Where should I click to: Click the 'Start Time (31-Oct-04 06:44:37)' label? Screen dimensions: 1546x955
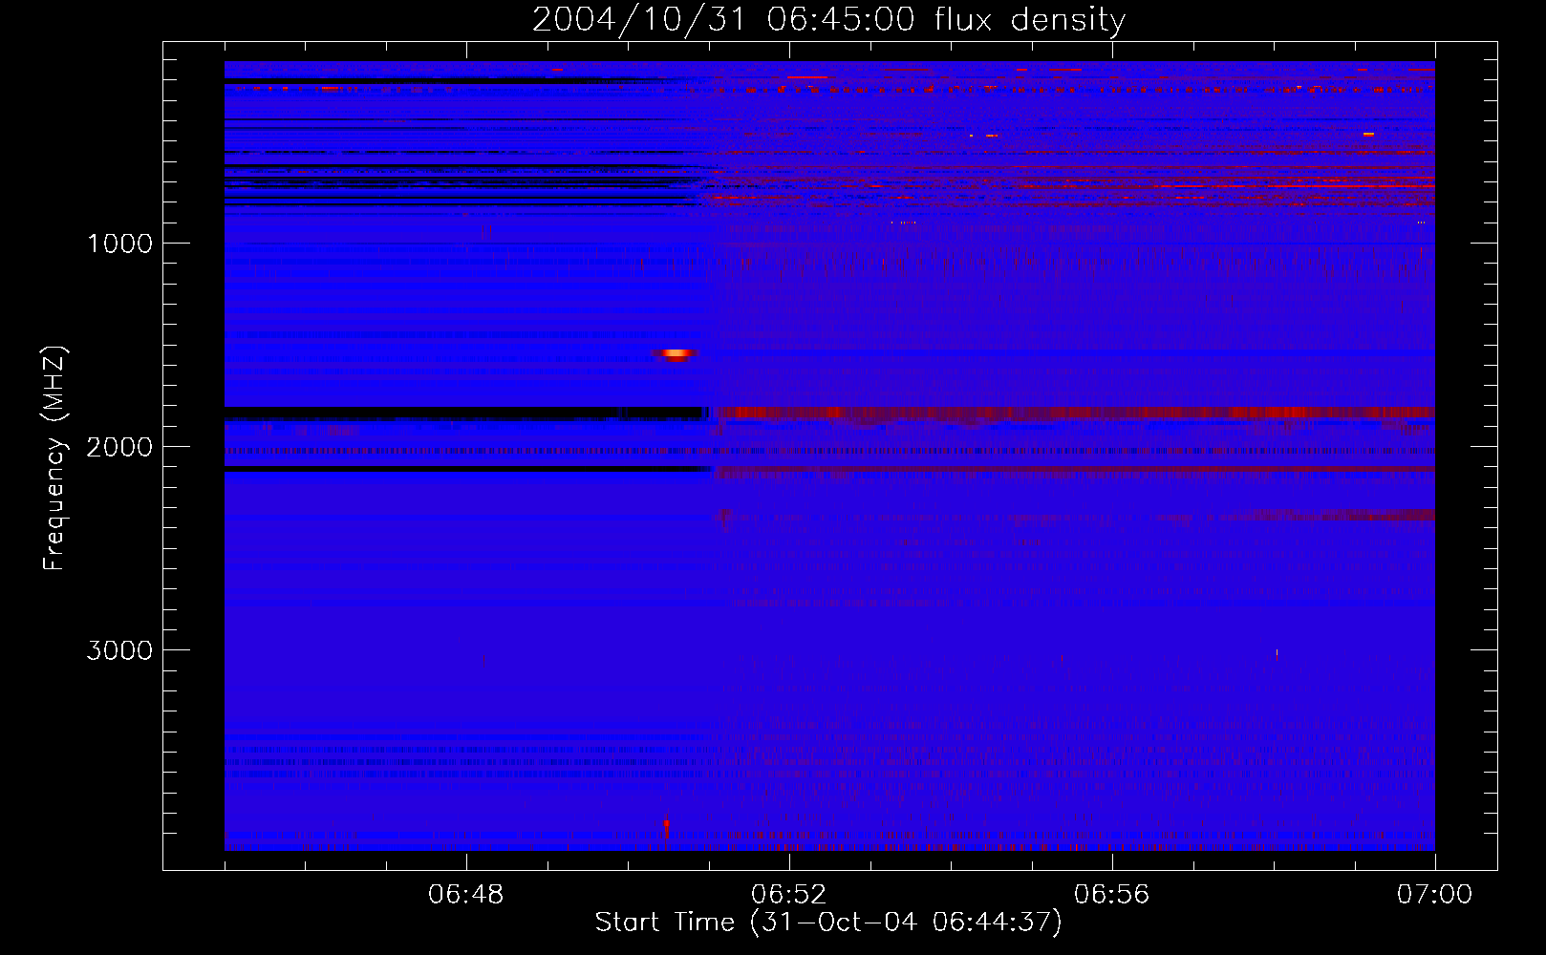(828, 923)
